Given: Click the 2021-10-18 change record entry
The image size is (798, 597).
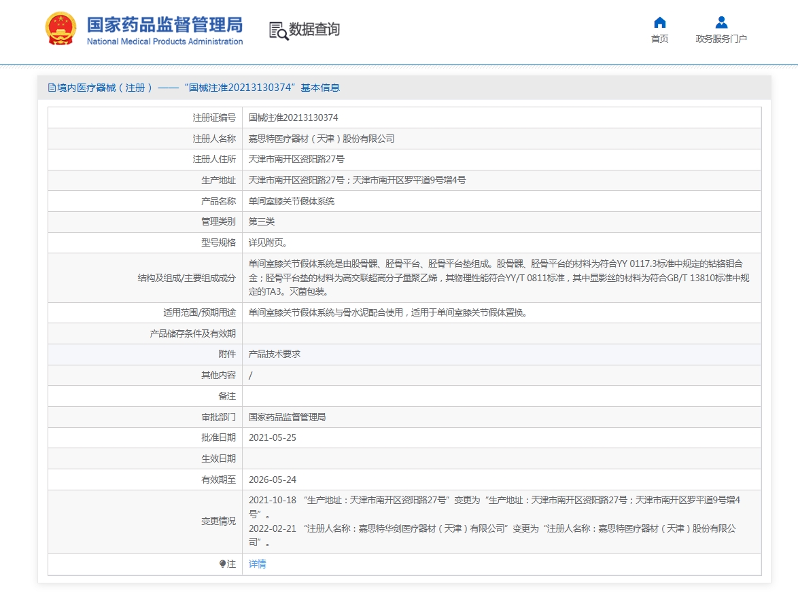Looking at the screenshot, I should click(x=494, y=507).
